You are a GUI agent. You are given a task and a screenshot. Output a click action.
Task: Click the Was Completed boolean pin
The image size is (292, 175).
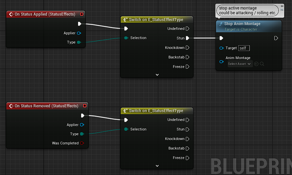pyautogui.click(x=82, y=143)
